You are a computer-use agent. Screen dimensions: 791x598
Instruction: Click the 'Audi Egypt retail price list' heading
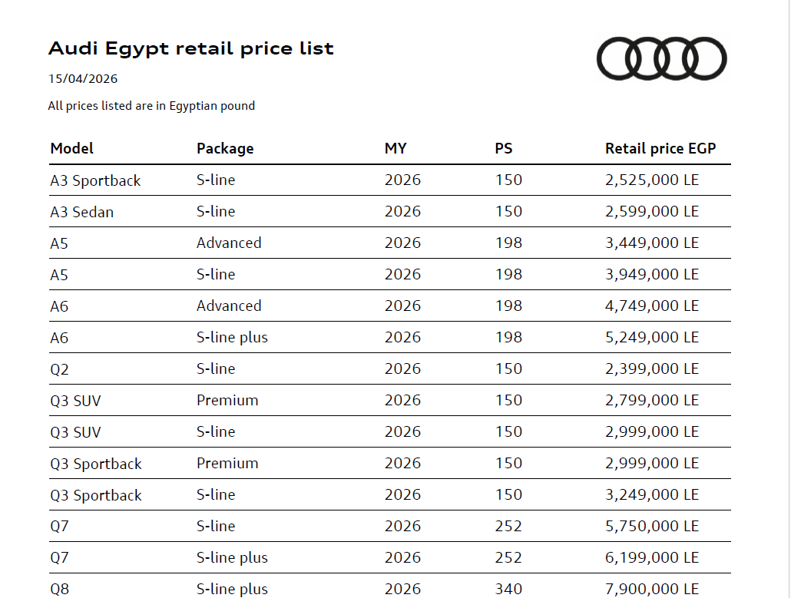(190, 48)
